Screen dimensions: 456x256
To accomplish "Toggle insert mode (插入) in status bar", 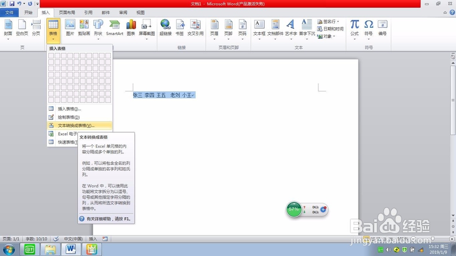I will click(x=93, y=239).
